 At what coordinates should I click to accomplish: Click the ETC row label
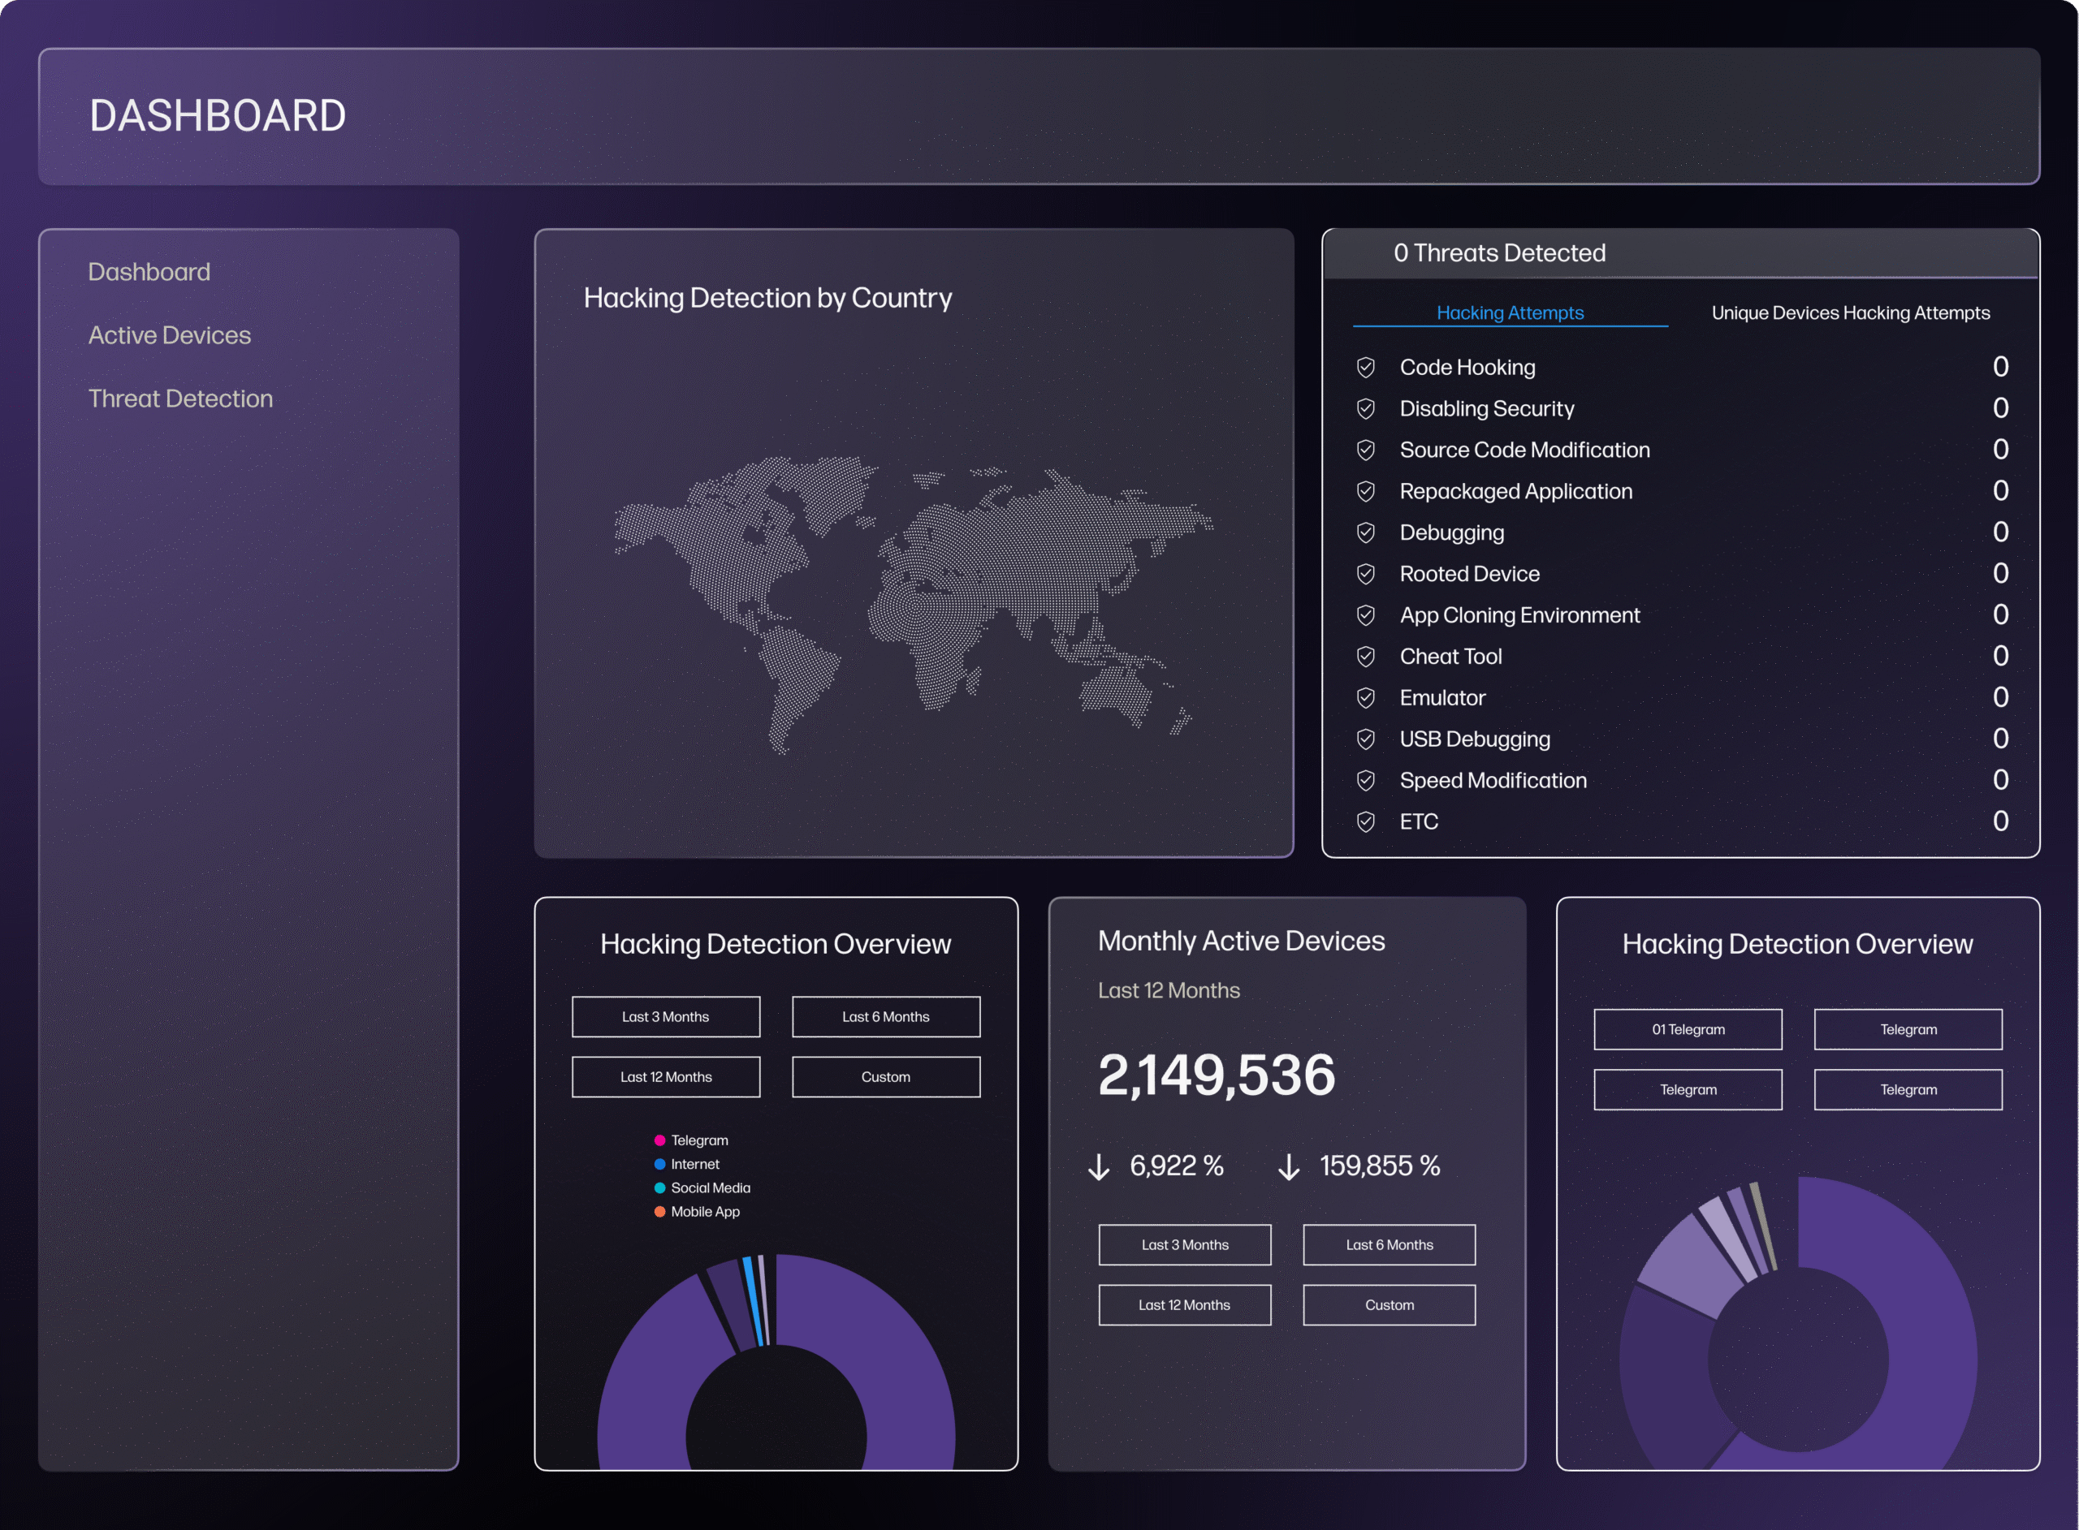point(1419,821)
